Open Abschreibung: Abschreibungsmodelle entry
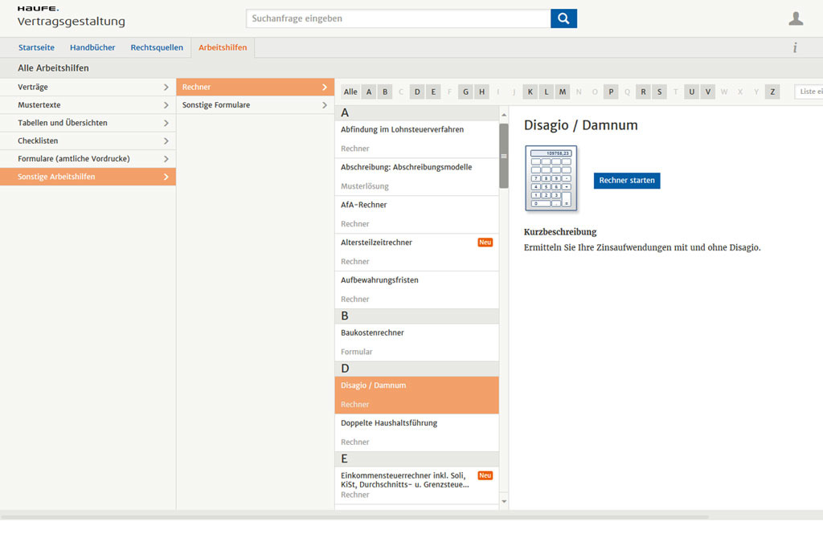The height and width of the screenshot is (538, 823). [x=417, y=177]
